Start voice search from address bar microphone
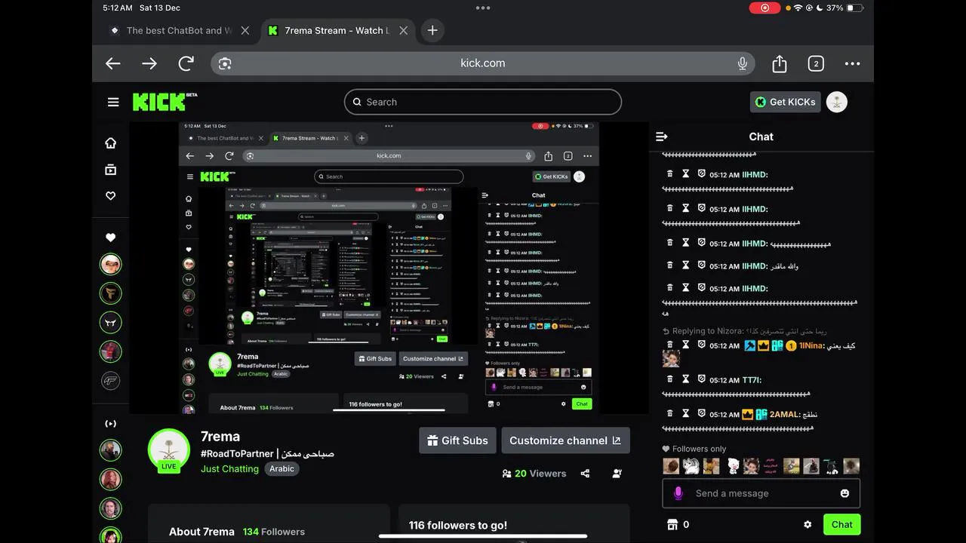Screen dimensions: 966x543 point(743,63)
